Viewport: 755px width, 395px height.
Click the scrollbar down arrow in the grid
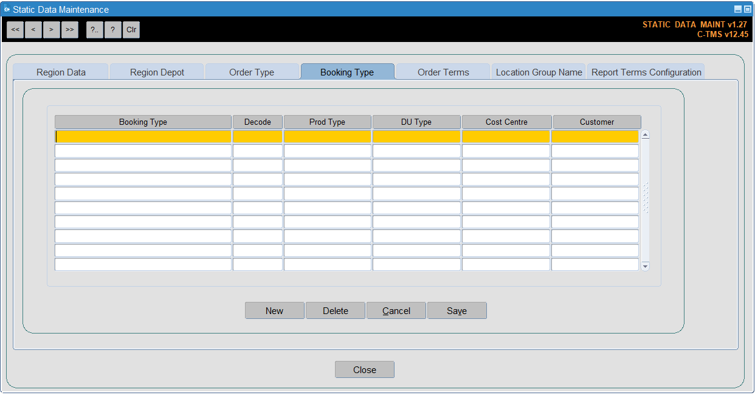click(x=646, y=266)
